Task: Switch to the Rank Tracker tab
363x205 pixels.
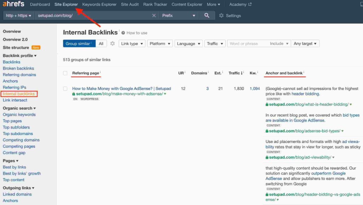Action: point(155,5)
